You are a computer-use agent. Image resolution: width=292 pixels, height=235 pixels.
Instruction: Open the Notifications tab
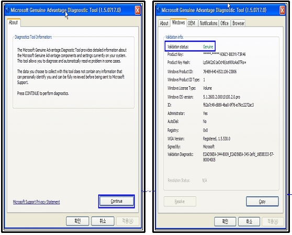coord(208,23)
